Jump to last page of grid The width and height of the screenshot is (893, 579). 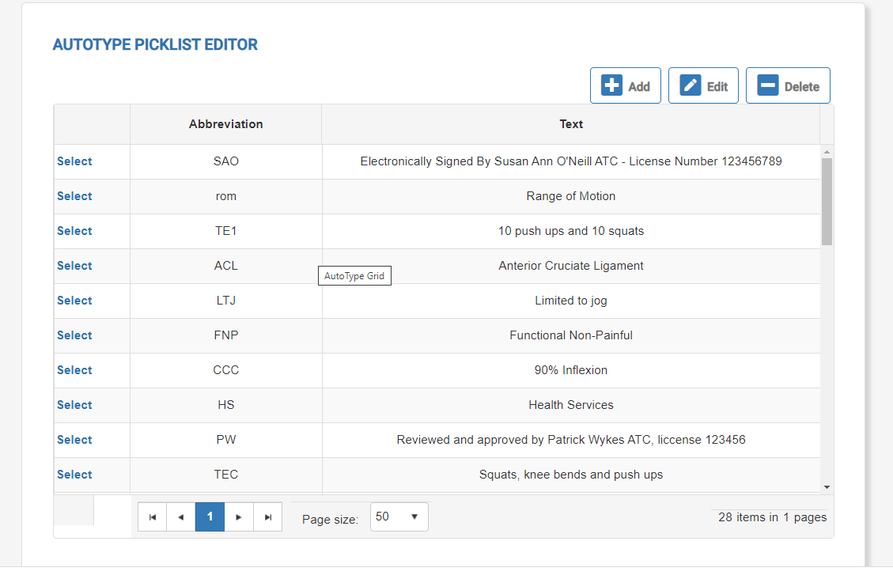coord(268,517)
